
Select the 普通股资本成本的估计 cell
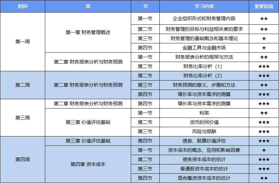pos(204,169)
